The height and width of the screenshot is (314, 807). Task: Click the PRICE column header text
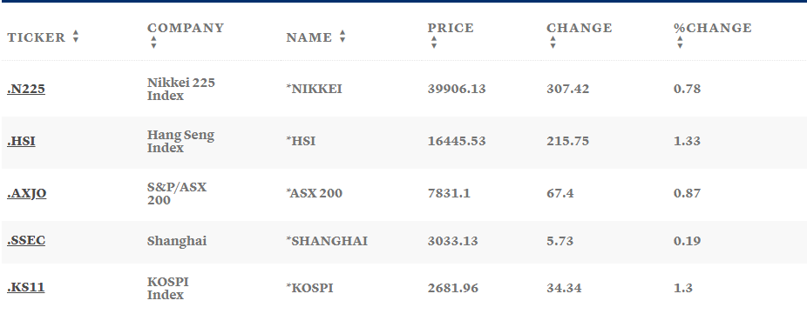pos(451,28)
